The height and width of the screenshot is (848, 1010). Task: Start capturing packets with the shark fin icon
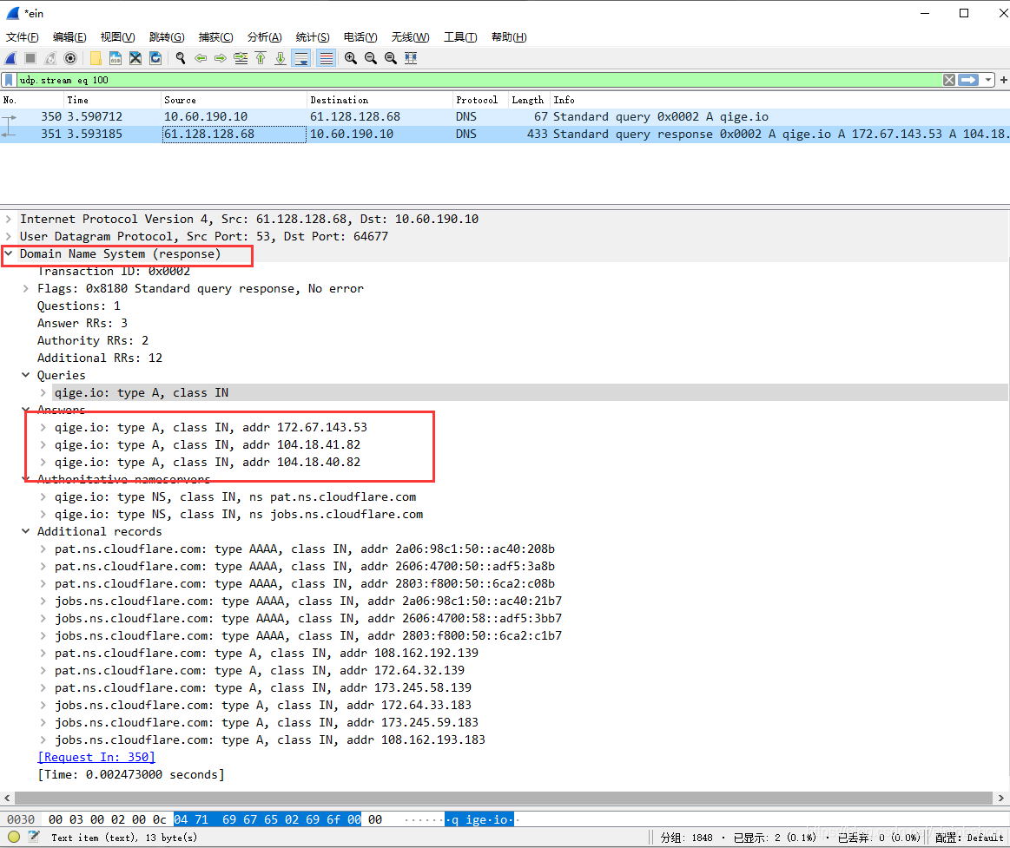[11, 59]
